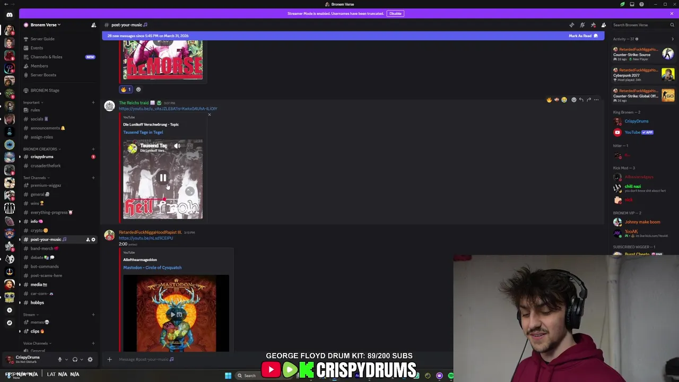Viewport: 679px width, 382px height.
Task: Open Bronem Verse server dropdown menu
Action: [46, 25]
